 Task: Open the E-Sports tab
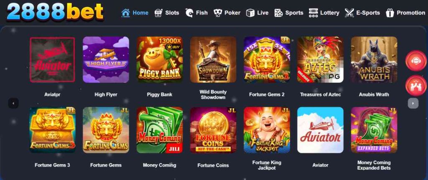362,13
